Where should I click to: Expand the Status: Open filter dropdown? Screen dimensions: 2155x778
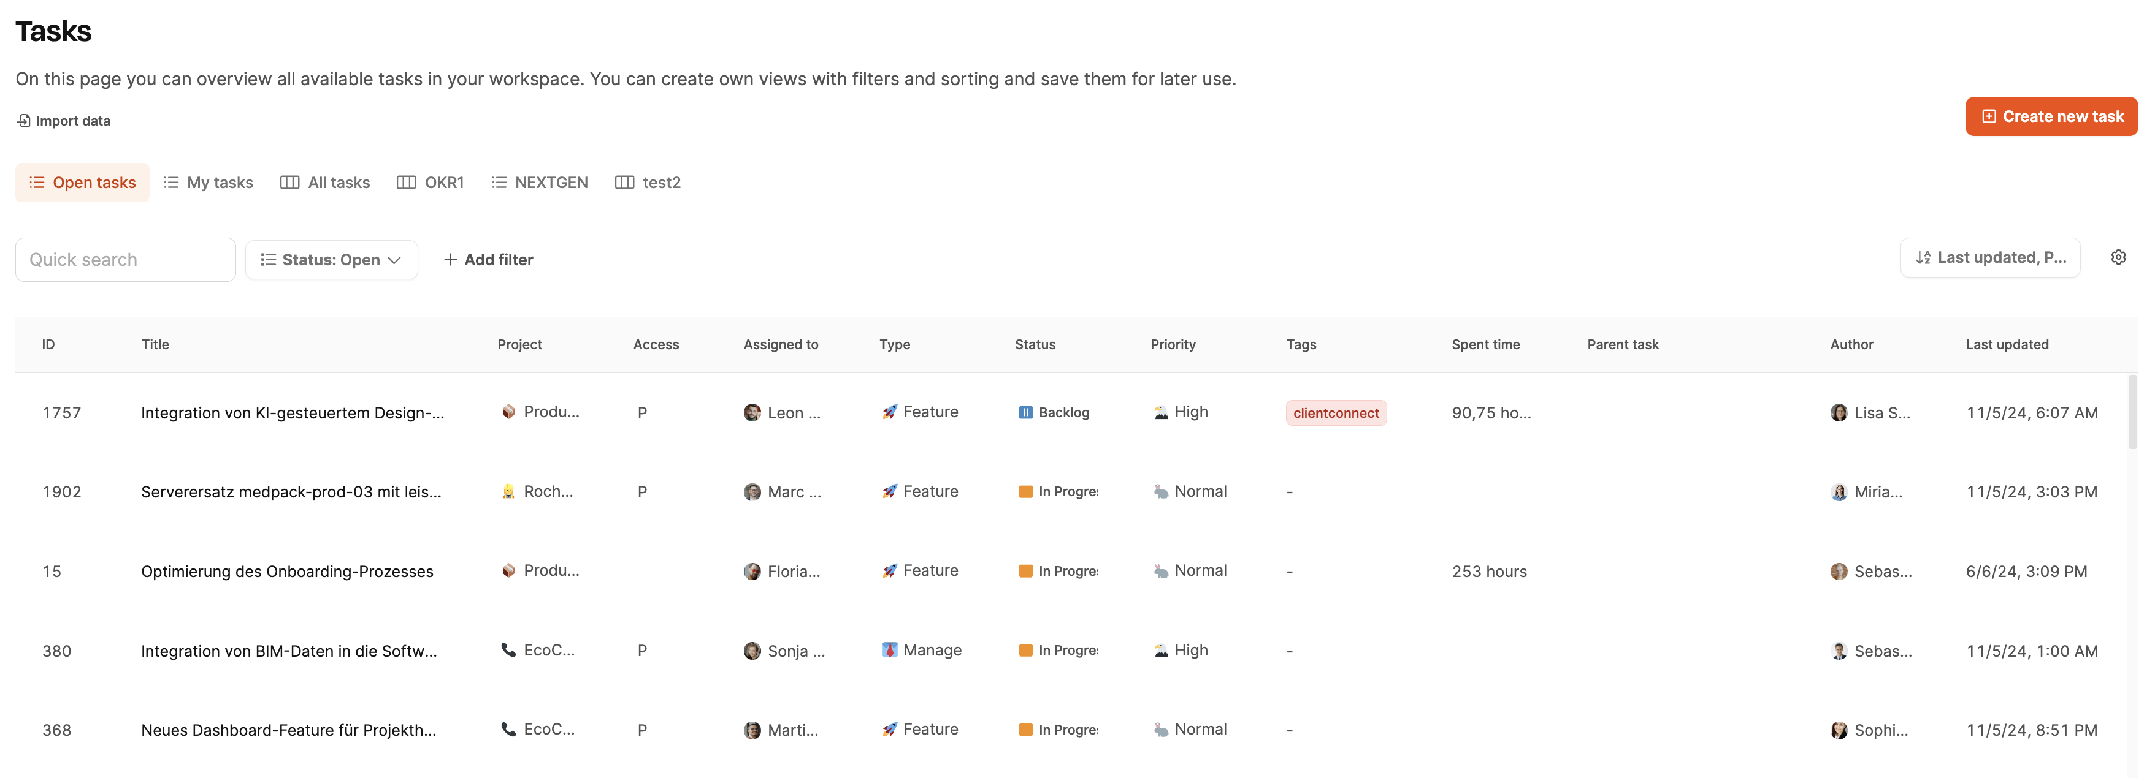(331, 260)
